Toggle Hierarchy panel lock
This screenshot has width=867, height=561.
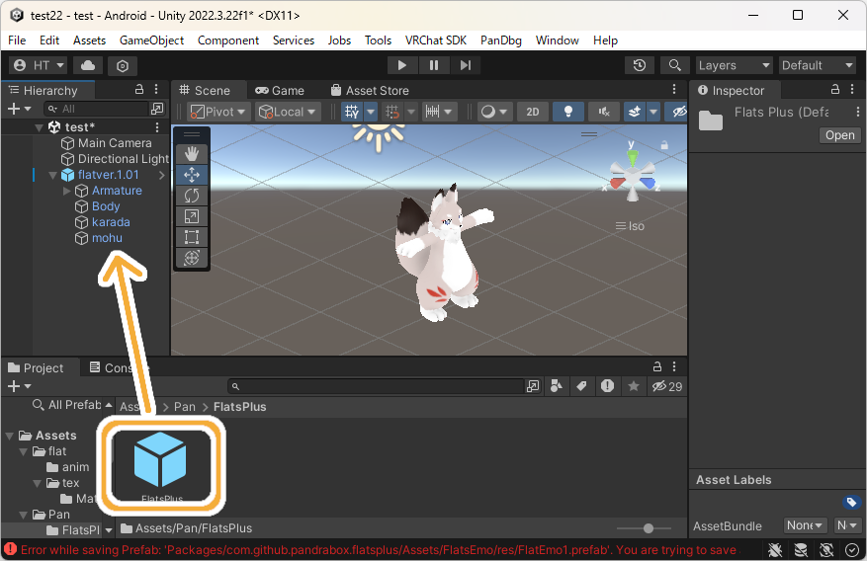139,89
